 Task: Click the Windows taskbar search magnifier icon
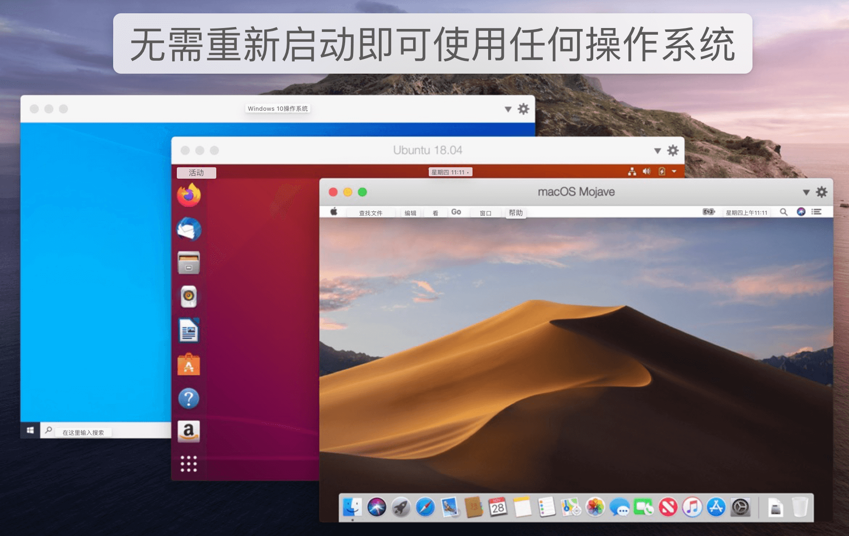(48, 430)
